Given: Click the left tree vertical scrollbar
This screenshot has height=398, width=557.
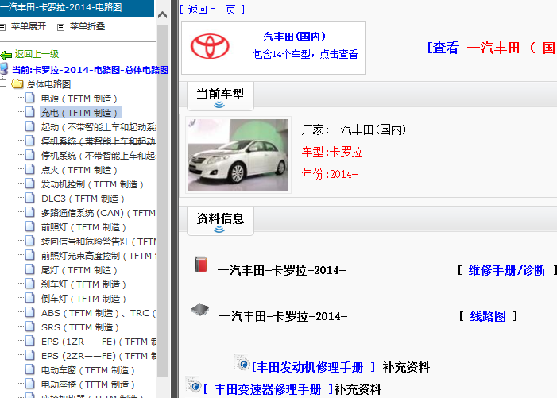Looking at the screenshot, I should click(x=162, y=201).
